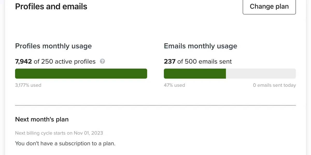Click the Change plan button
The image size is (311, 155).
(269, 6)
